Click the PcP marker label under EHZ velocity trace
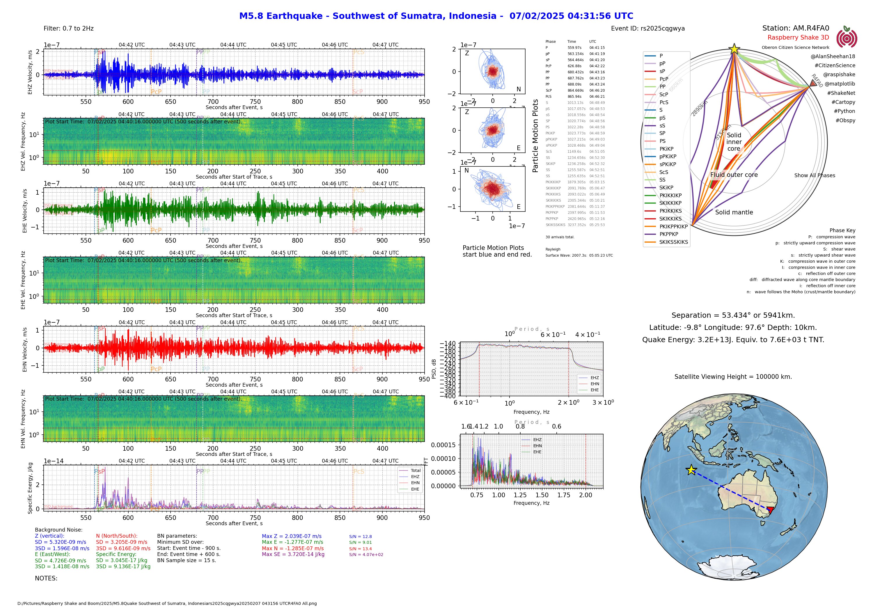Image resolution: width=873 pixels, height=611 pixels. tap(156, 92)
